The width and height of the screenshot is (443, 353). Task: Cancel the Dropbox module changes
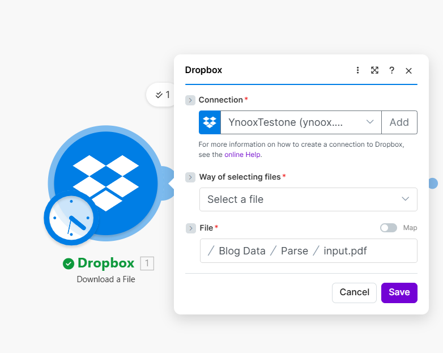tap(354, 292)
